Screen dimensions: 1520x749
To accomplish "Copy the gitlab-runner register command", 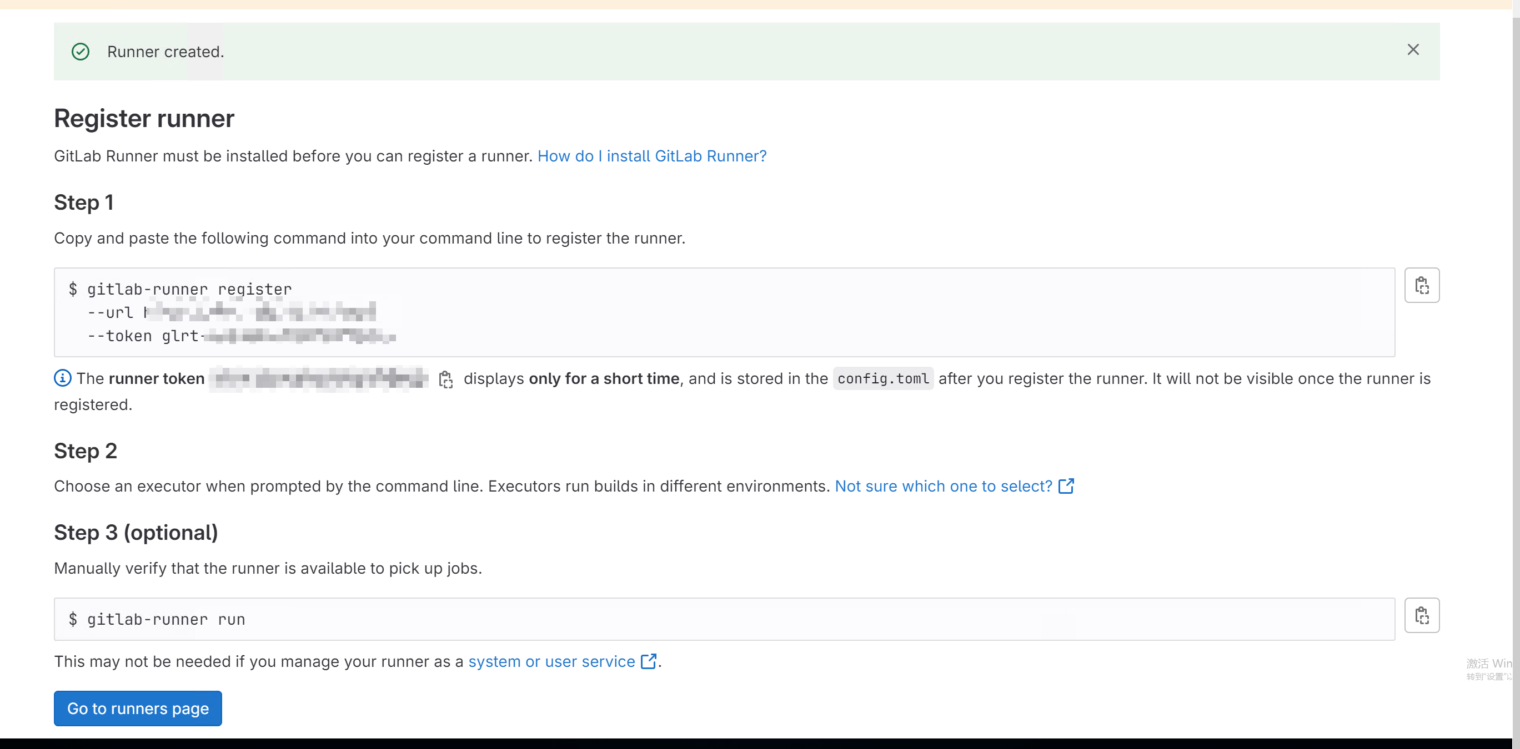I will [1422, 286].
